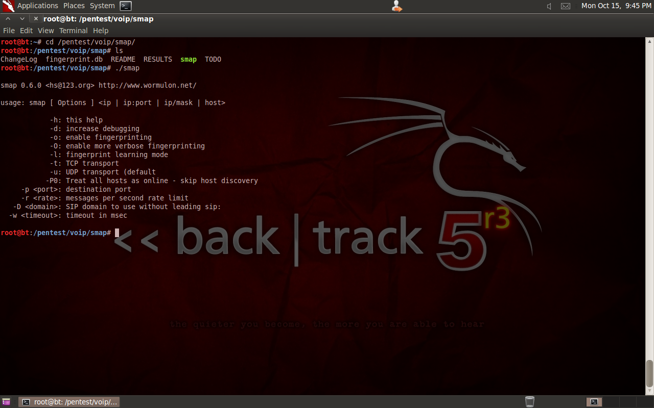Open the terminal View menu
Viewport: 654px width, 408px height.
coord(45,31)
